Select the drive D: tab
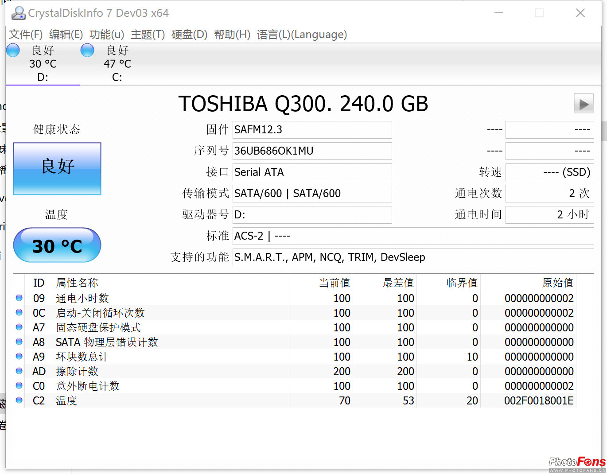The width and height of the screenshot is (607, 474). click(42, 63)
